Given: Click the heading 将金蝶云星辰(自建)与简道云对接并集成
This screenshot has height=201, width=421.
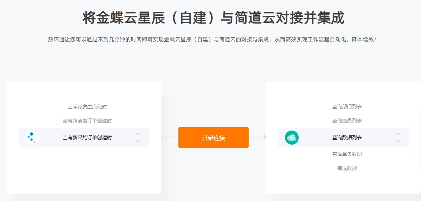Looking at the screenshot, I should [x=213, y=18].
